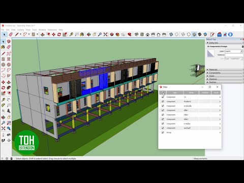This screenshot has width=244, height=183.
Task: Click the Measurements box in status bar
Action: (x=200, y=159)
